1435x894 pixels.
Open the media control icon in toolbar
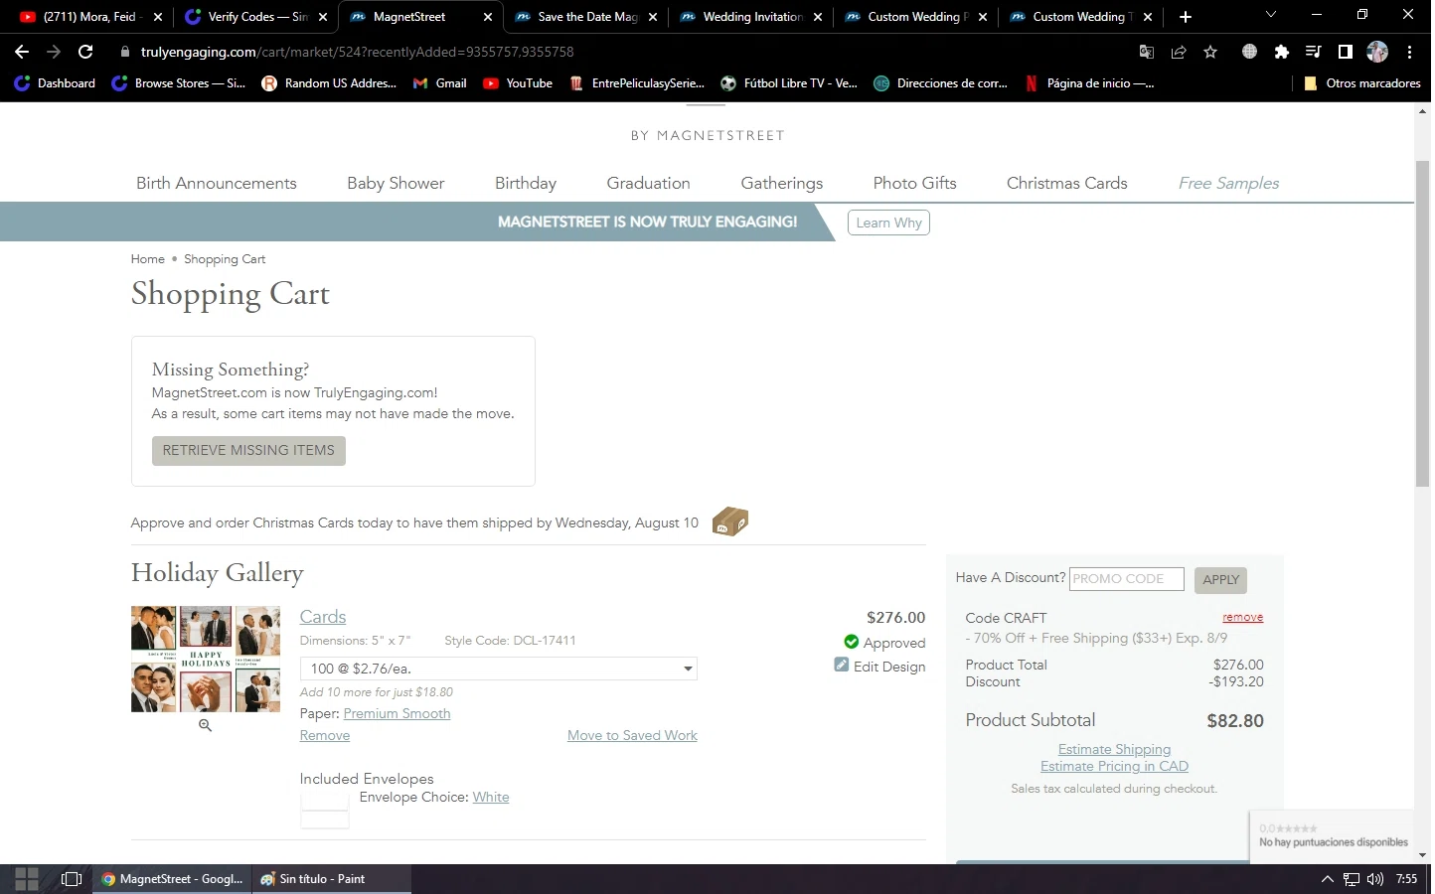pos(1314,52)
